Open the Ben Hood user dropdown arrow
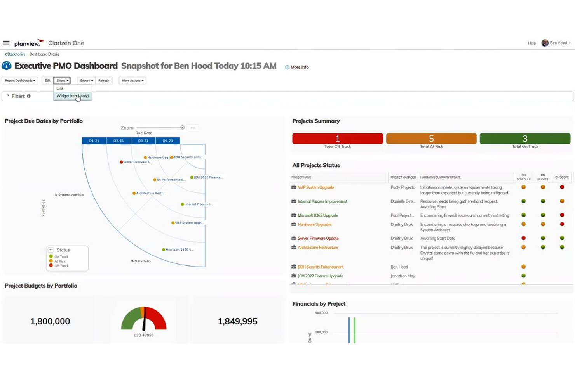The width and height of the screenshot is (575, 383). [570, 43]
